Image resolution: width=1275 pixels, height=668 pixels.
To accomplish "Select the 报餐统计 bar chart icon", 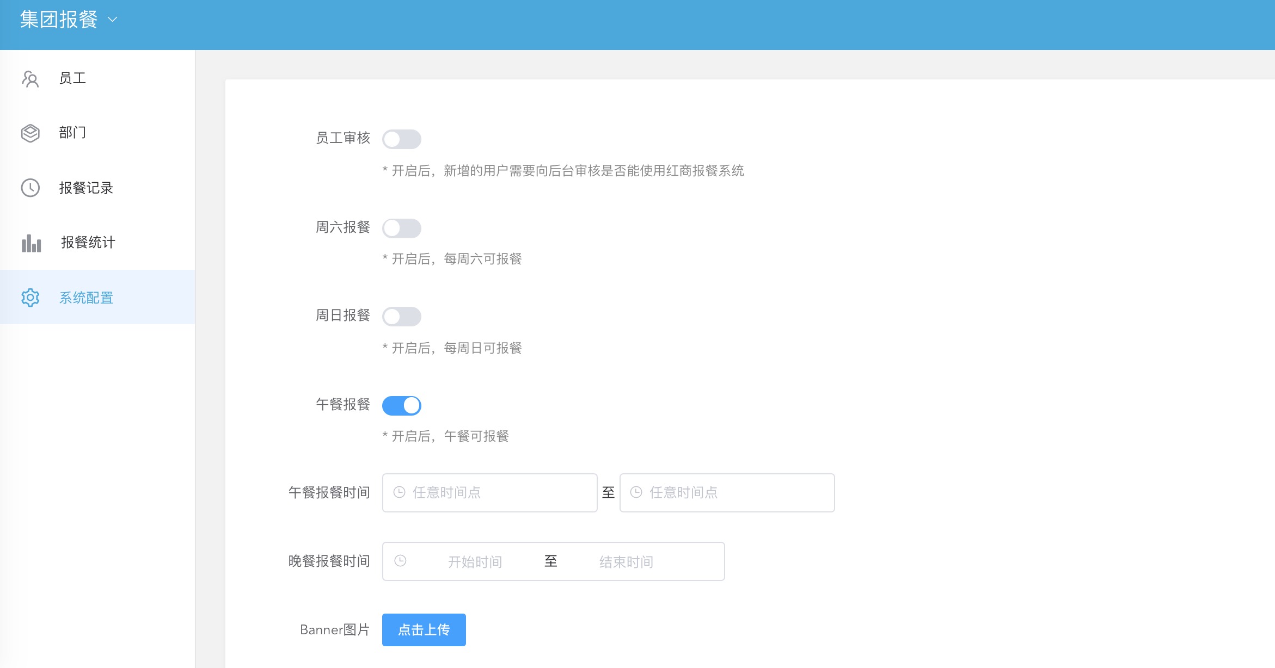I will [30, 243].
